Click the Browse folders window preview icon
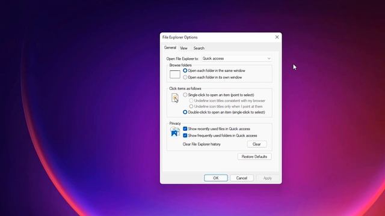Image resolution: width=385 pixels, height=216 pixels. tap(175, 74)
